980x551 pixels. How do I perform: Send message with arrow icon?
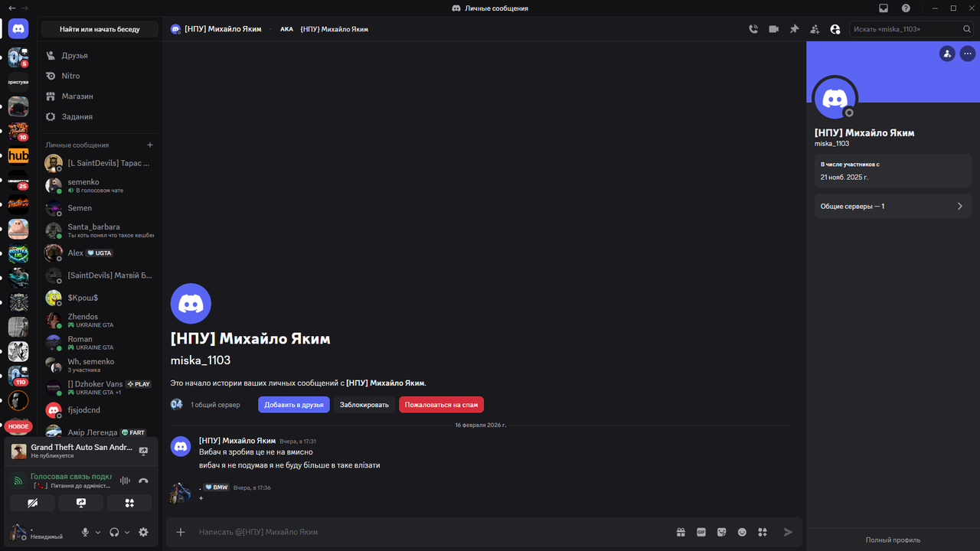788,532
